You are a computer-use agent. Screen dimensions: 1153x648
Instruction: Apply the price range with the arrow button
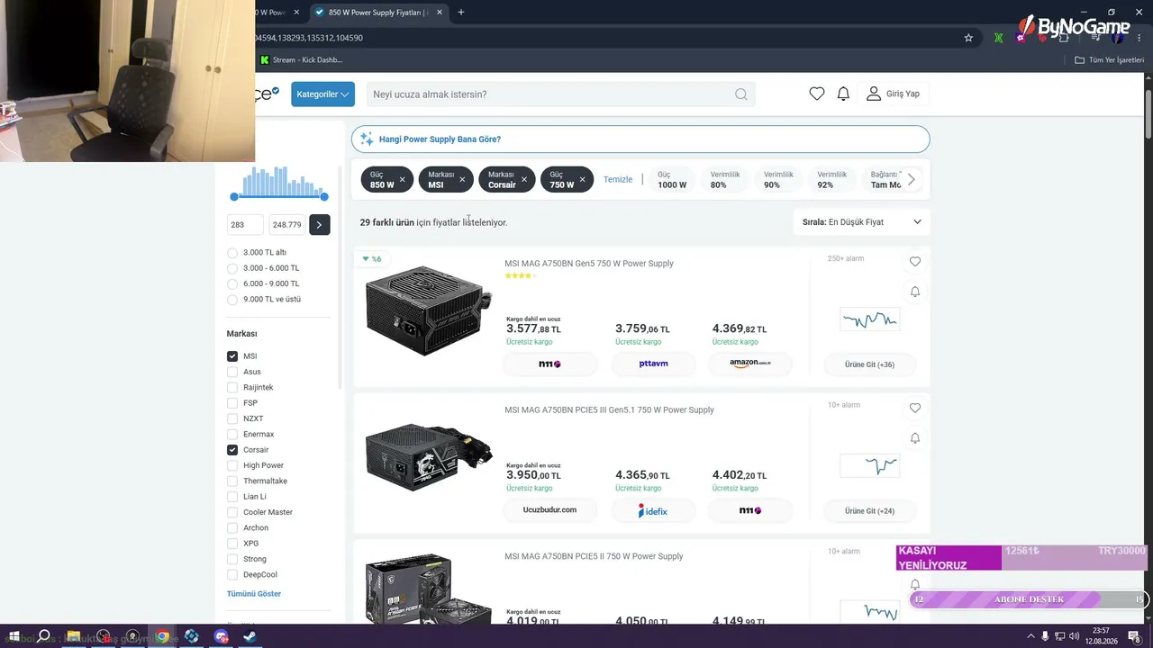point(319,225)
